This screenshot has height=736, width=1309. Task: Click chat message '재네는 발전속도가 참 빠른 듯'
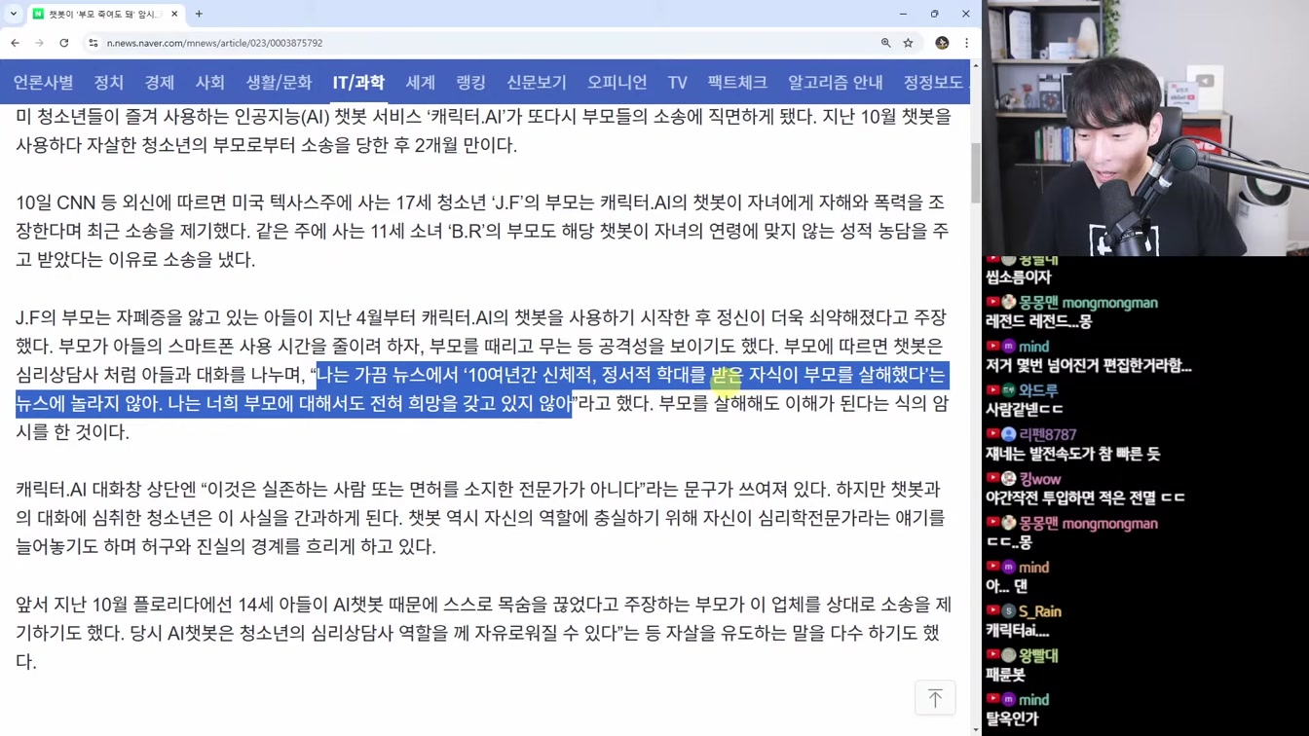tap(1072, 454)
